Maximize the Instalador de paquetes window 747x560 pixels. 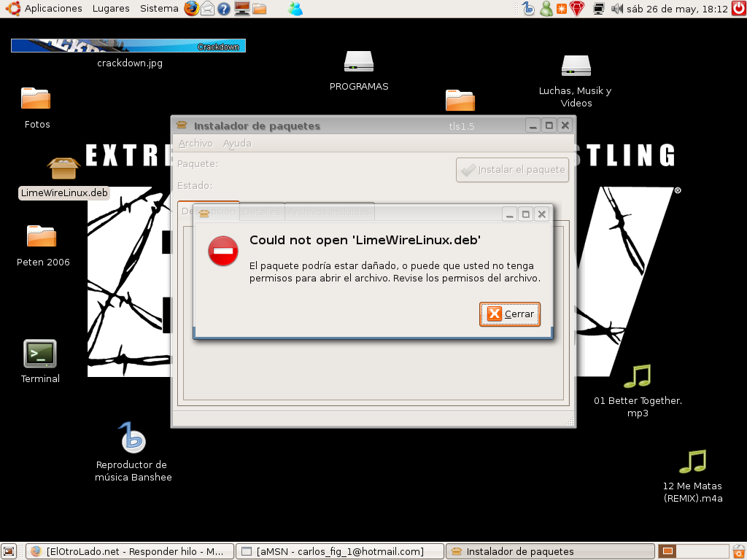[549, 125]
